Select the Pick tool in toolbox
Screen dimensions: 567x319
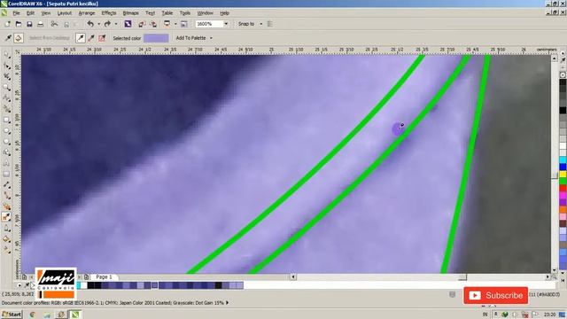(x=6, y=55)
